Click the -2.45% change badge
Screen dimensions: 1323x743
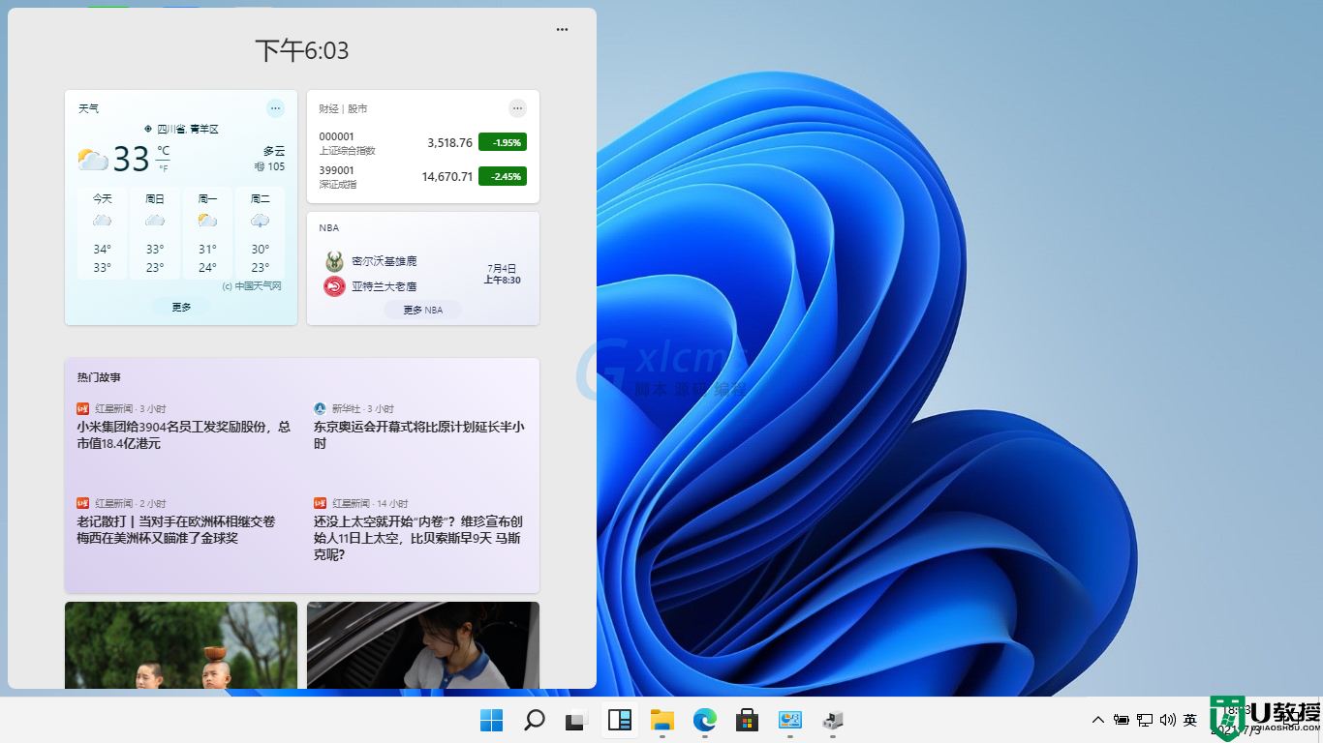[503, 176]
